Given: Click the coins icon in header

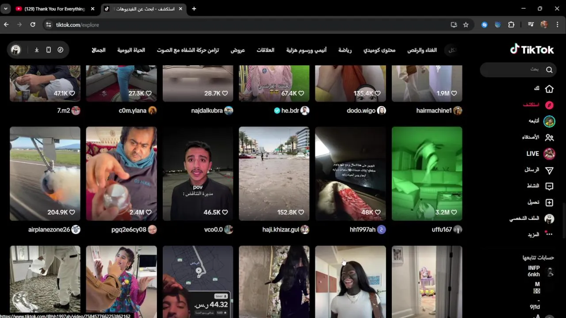Looking at the screenshot, I should click(61, 50).
